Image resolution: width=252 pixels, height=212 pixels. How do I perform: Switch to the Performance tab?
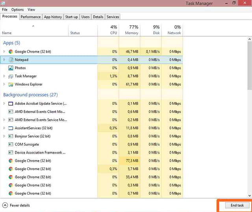click(31, 17)
